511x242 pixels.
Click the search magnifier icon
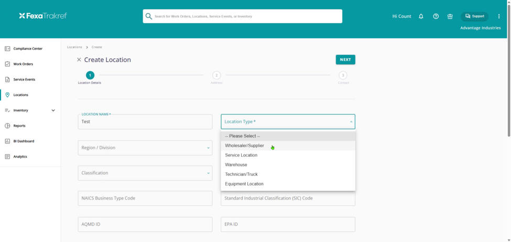149,16
